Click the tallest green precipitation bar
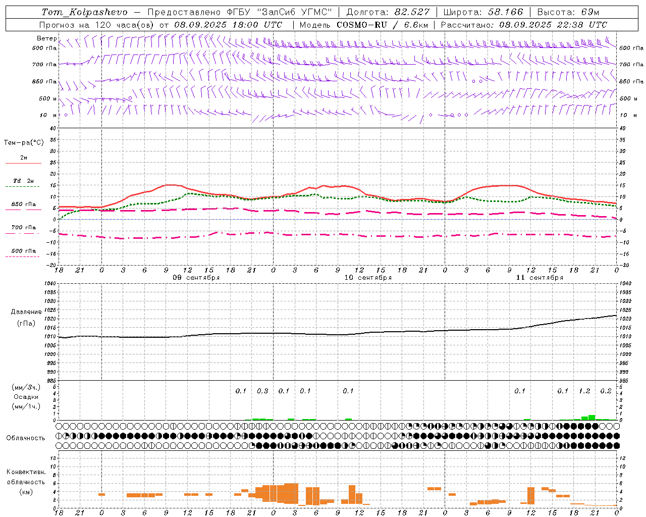Screen dimensions: 646x517 click(591, 418)
